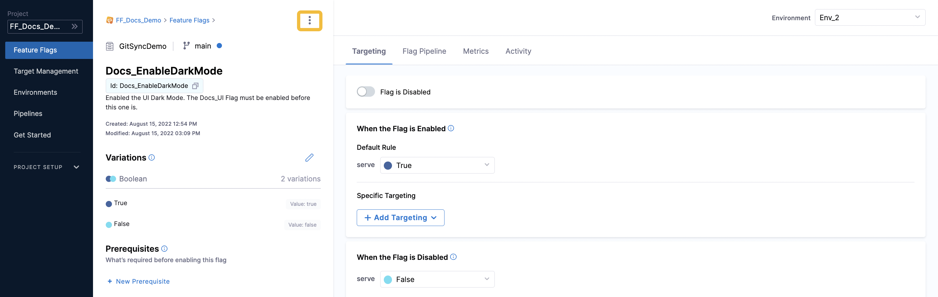Click the FF_Docs_Demo breadcrumb project icon
This screenshot has height=297, width=938.
point(110,21)
